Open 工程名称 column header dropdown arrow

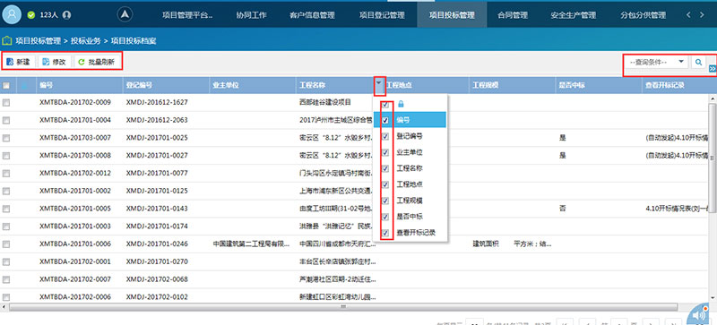tap(379, 84)
